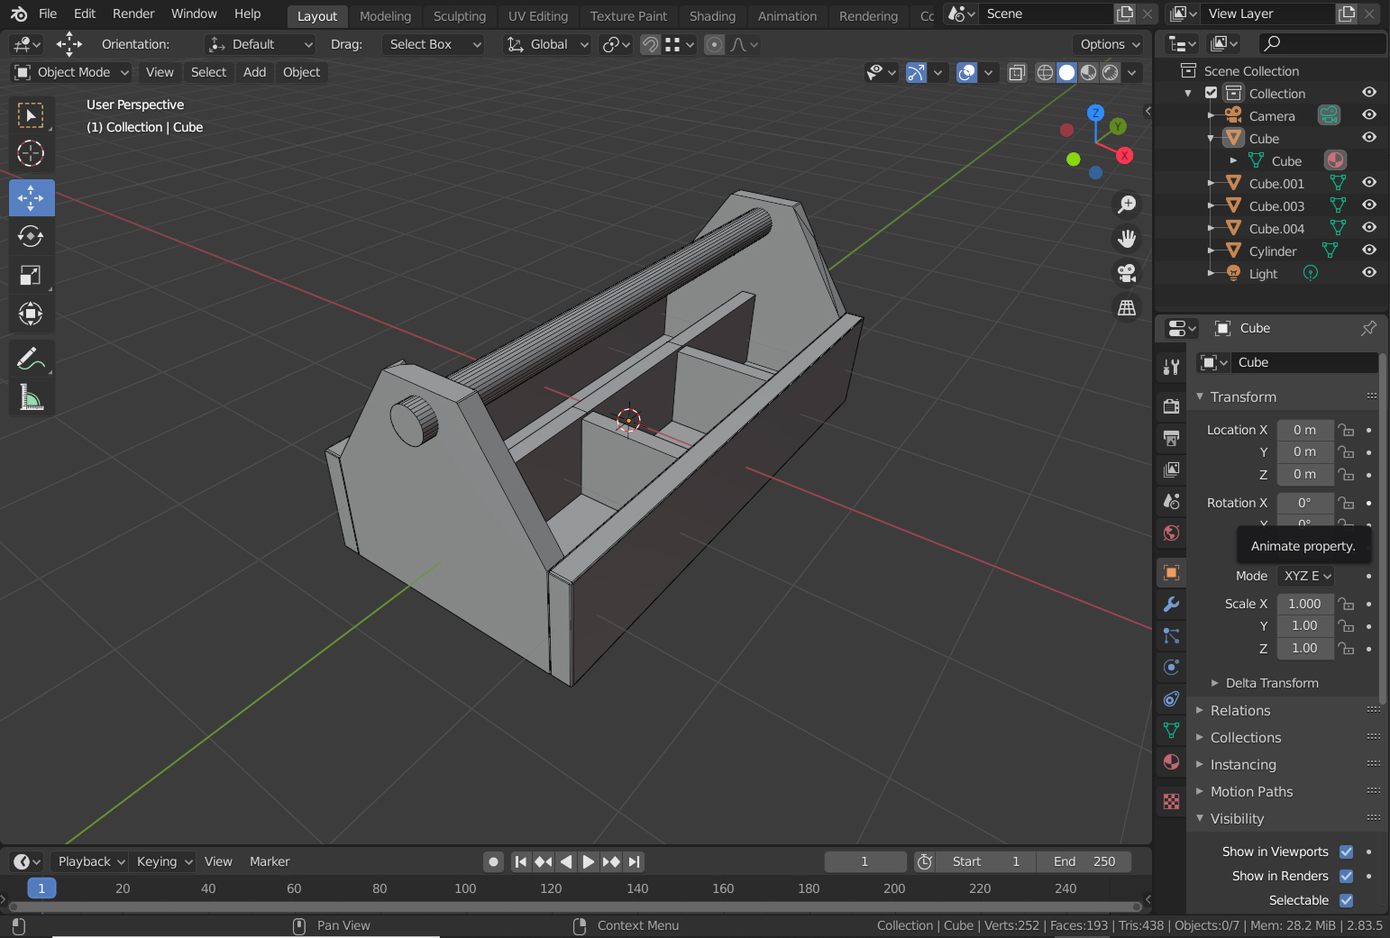Toggle Selectable checkbox
Screen dimensions: 1390x938
pos(1346,900)
